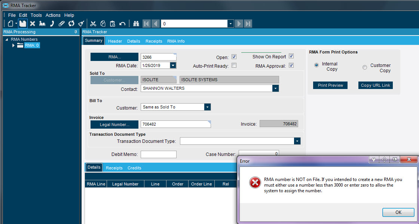
Task: Click the paperclip Attachments icon
Action: (62, 24)
